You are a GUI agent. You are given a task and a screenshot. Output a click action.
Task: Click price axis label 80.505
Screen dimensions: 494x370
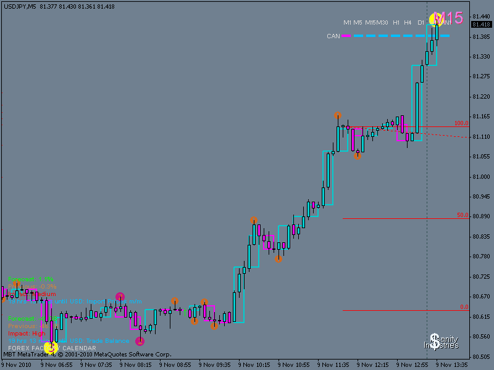tap(481, 357)
